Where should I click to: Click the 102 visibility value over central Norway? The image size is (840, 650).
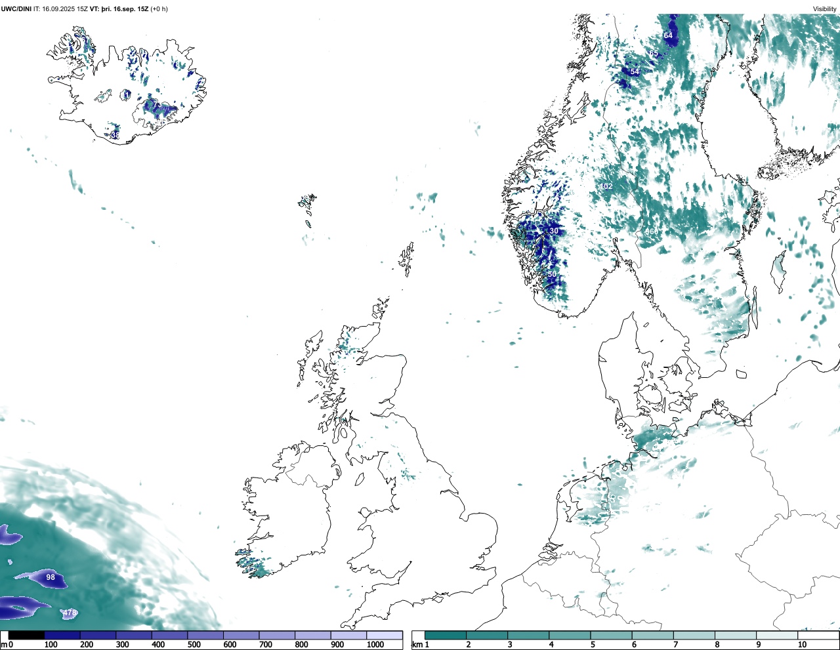pos(607,186)
